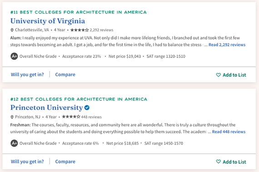Click Will you get in? for University of Virginia
Screen dimensions: 259x172
[x=27, y=74]
